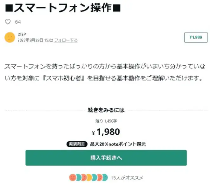Click the フォローする follow link
Viewport: 210px width, 192px height.
66,40
